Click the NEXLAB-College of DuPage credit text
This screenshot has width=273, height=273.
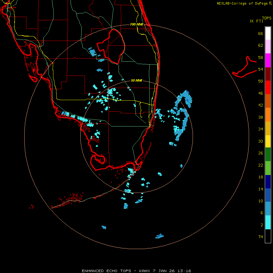(x=244, y=3)
